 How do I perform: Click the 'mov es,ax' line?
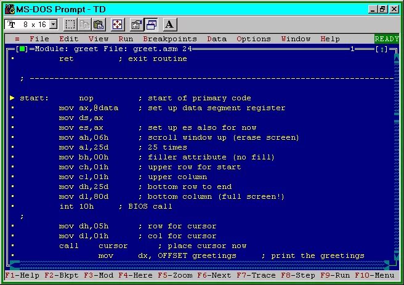(158, 127)
